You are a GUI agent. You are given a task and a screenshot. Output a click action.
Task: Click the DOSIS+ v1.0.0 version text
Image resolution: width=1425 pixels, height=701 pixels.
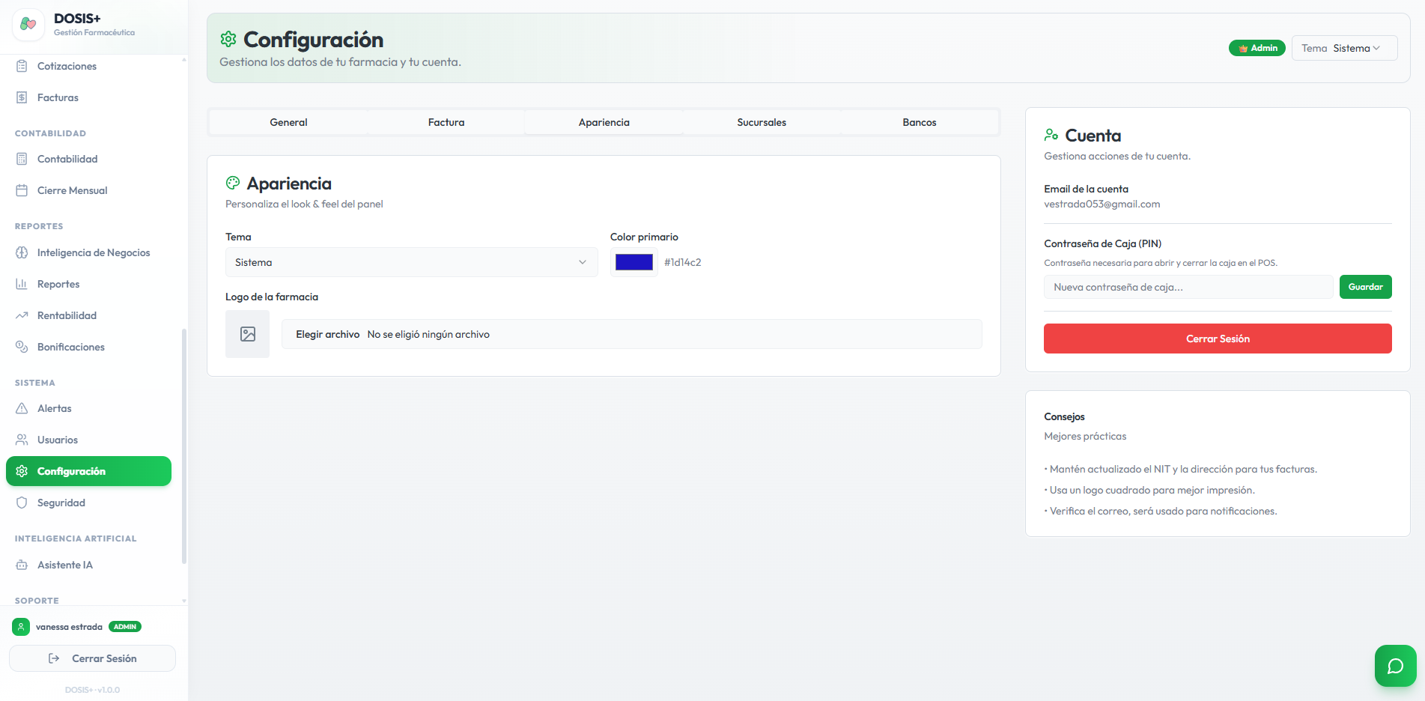(x=92, y=690)
